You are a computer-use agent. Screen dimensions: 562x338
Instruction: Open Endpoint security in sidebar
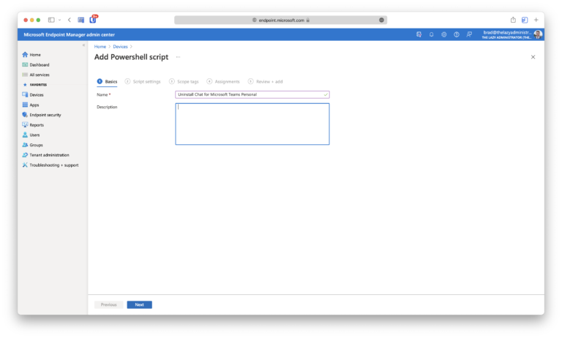(42, 115)
